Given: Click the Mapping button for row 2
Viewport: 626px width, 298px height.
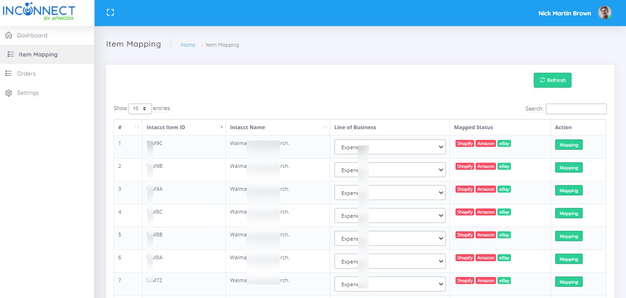Looking at the screenshot, I should 568,168.
